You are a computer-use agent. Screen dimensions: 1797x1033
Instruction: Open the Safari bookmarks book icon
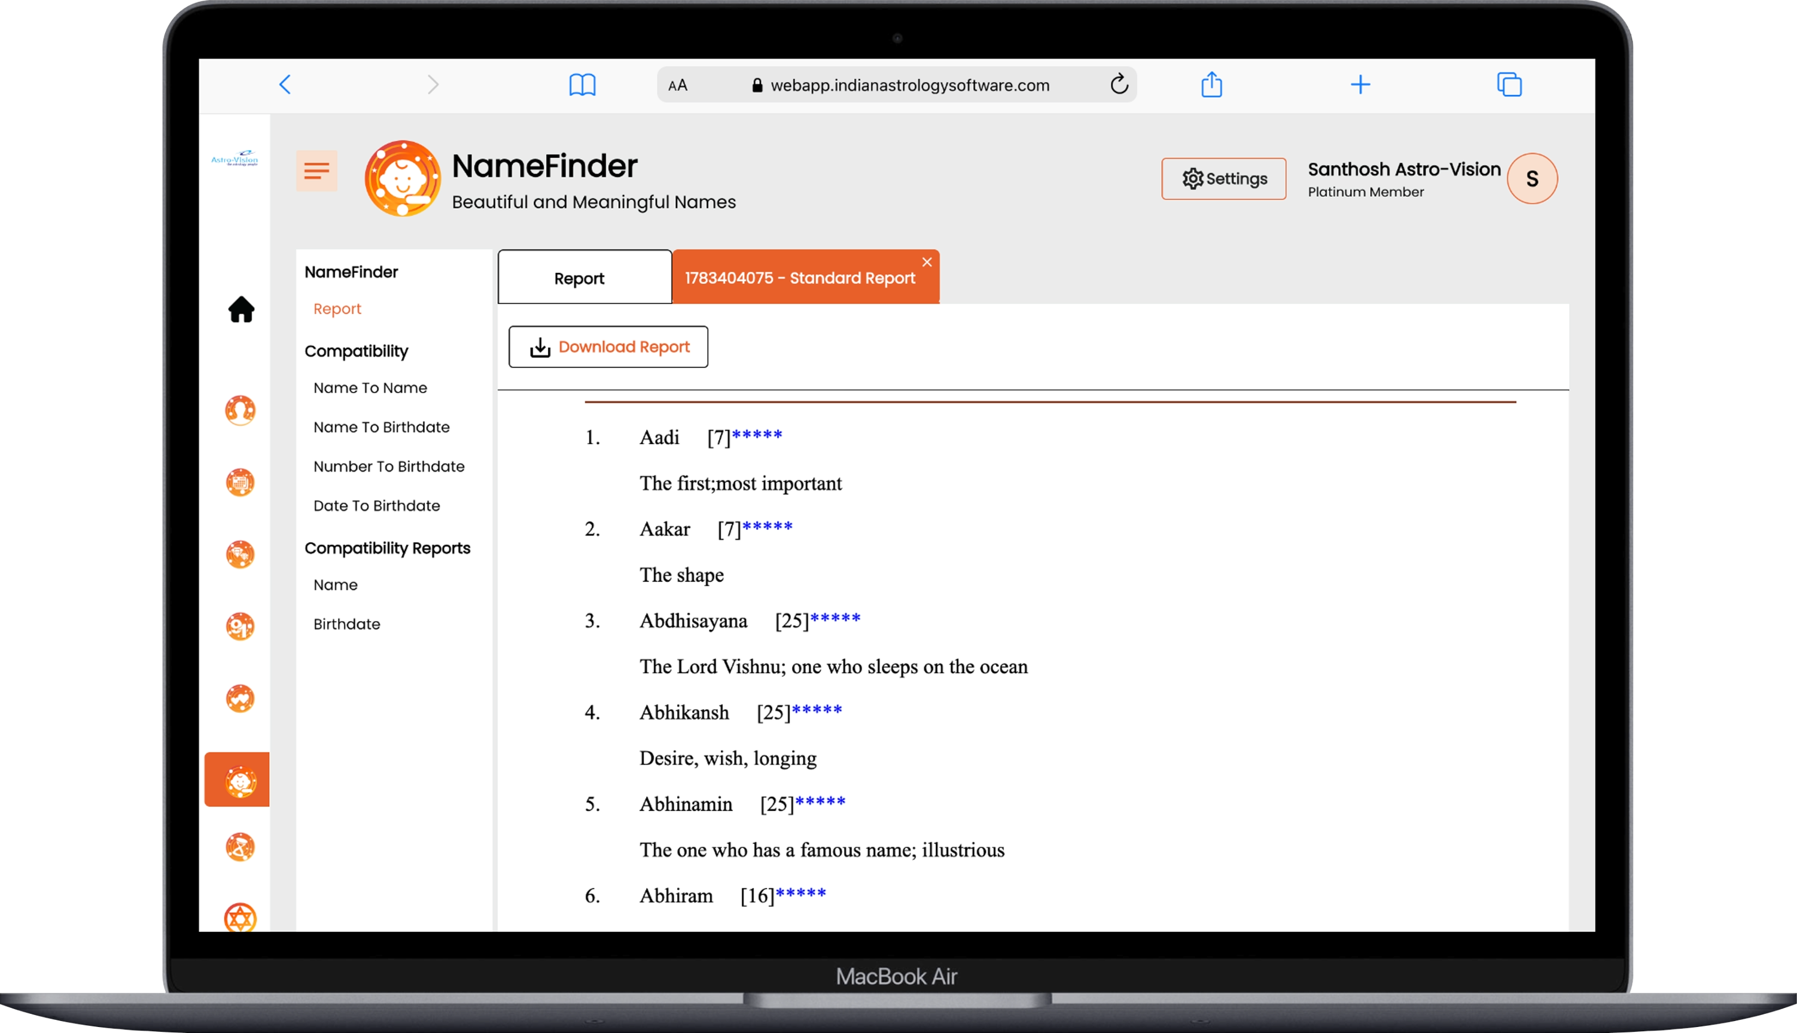click(582, 84)
